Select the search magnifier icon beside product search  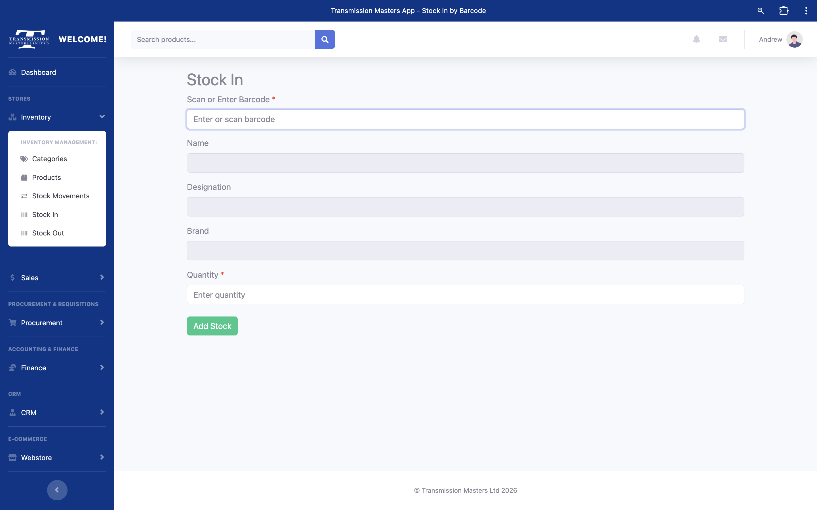tap(325, 39)
